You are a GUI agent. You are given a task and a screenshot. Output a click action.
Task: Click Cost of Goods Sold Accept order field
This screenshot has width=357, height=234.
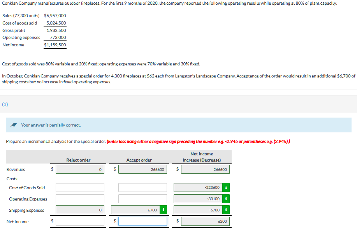pyautogui.click(x=142, y=187)
